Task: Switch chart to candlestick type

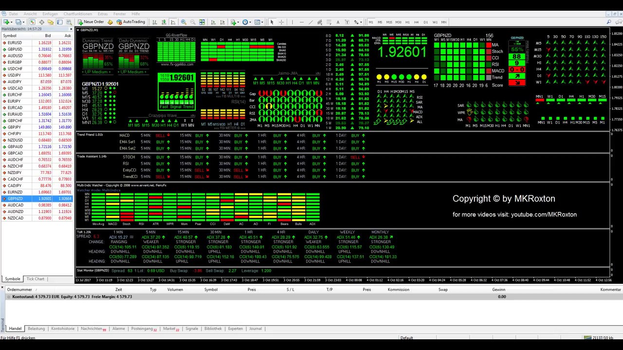Action: tap(164, 22)
